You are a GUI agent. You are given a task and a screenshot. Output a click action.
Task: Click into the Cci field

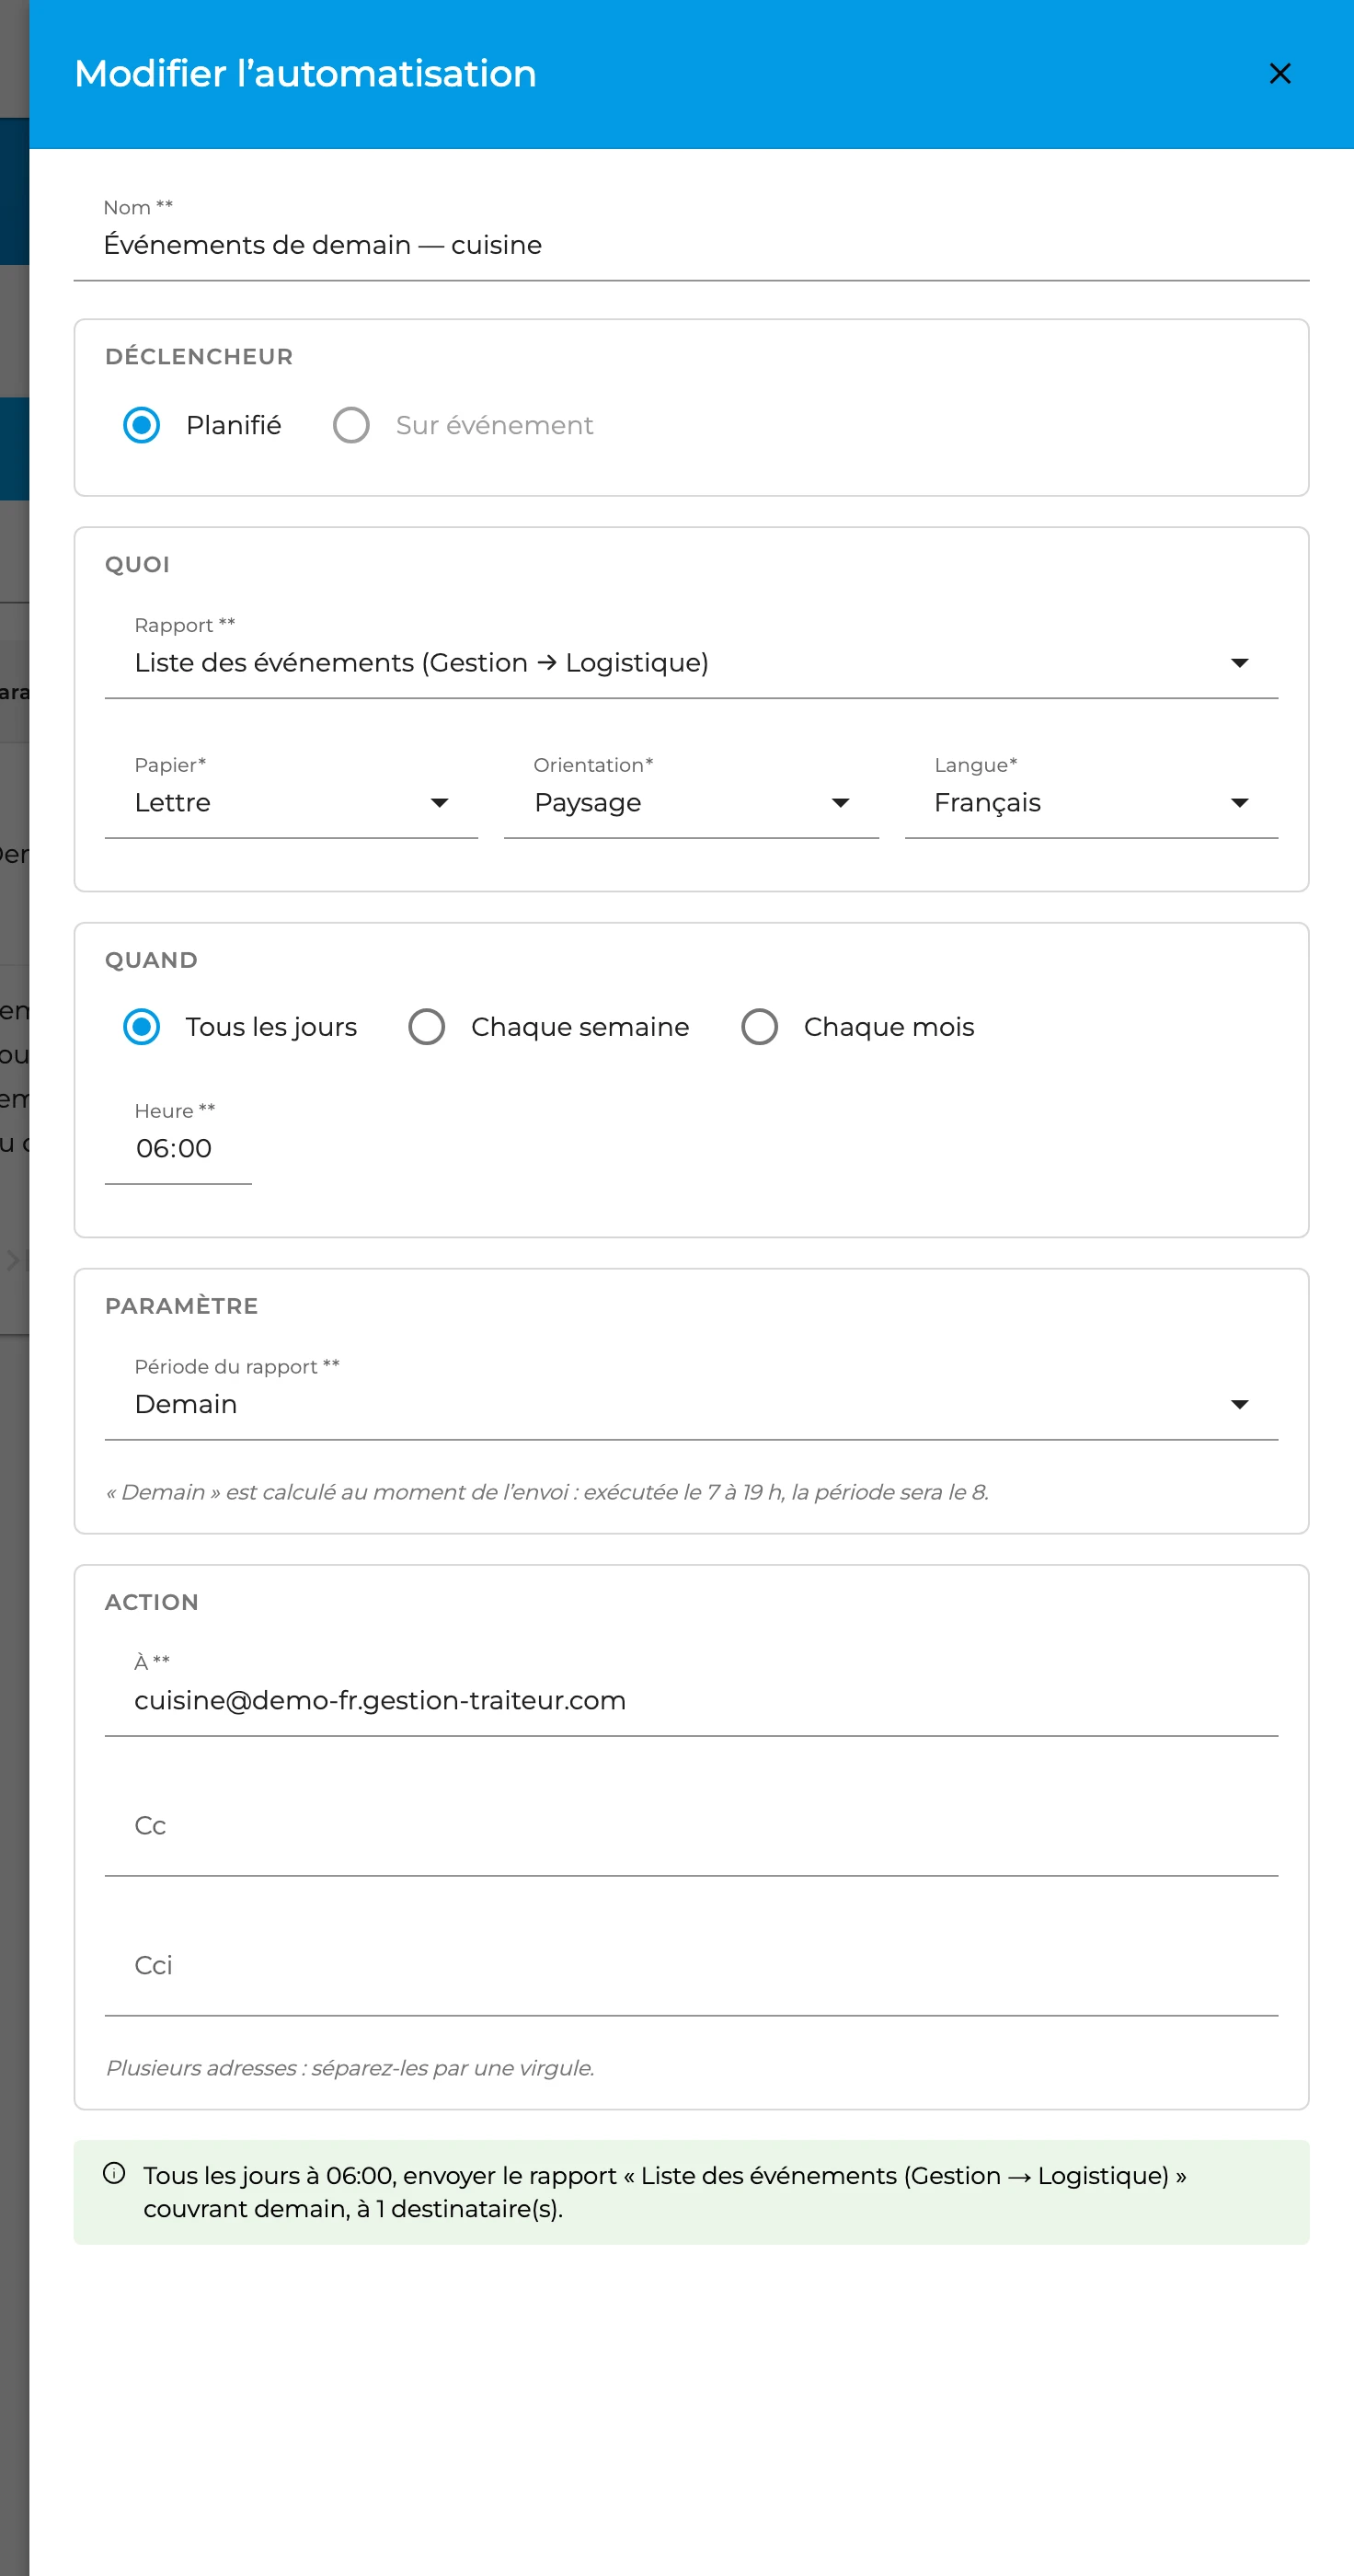coord(691,1969)
